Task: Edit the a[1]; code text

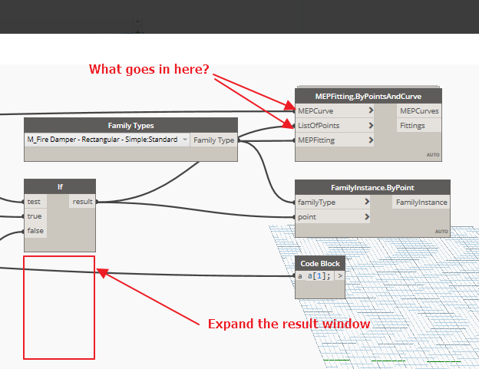Action: pyautogui.click(x=319, y=276)
